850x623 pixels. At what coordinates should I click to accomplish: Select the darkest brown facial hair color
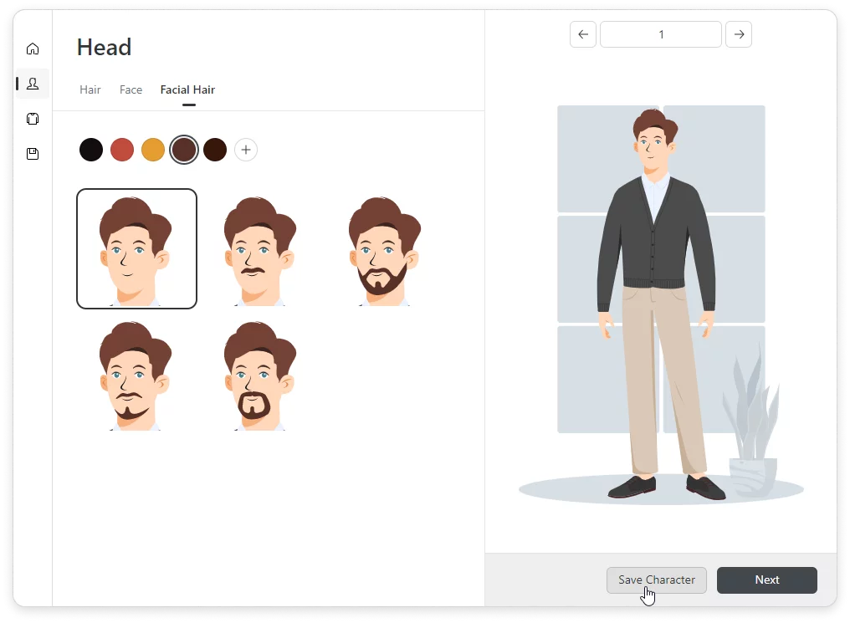click(215, 149)
